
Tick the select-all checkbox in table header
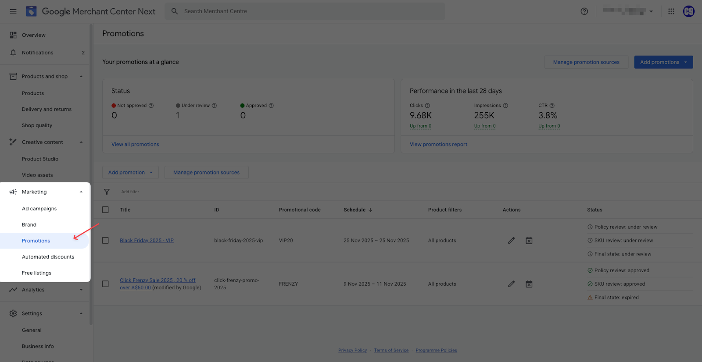pyautogui.click(x=105, y=210)
